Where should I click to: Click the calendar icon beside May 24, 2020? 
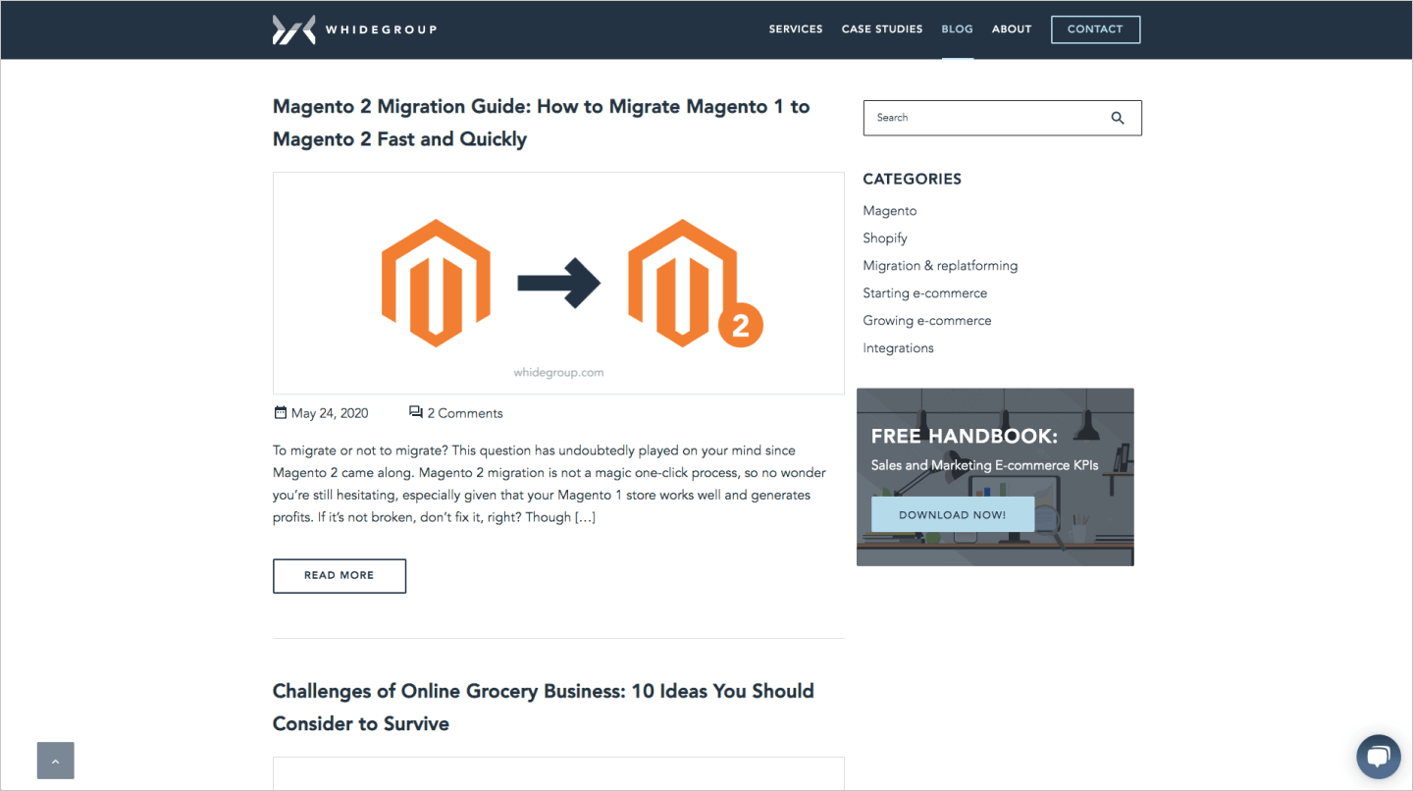coord(280,412)
